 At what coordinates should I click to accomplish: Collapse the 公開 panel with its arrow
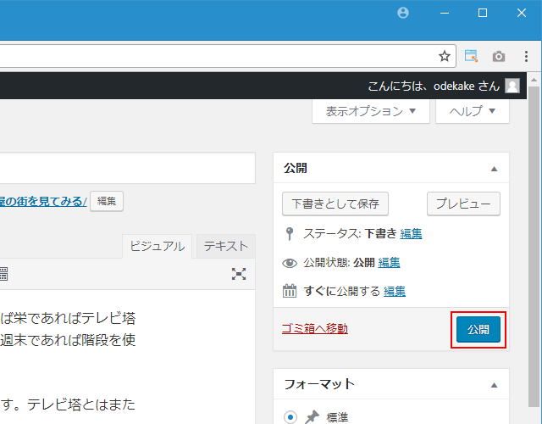[x=494, y=169]
